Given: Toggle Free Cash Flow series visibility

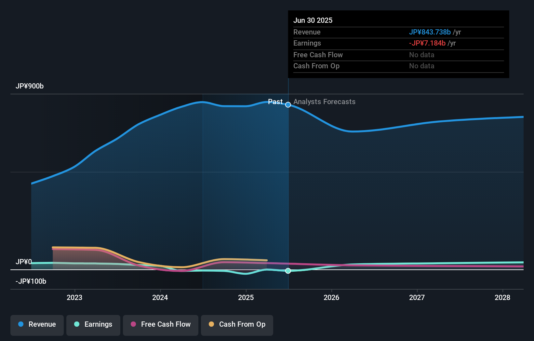Looking at the screenshot, I should coord(160,325).
